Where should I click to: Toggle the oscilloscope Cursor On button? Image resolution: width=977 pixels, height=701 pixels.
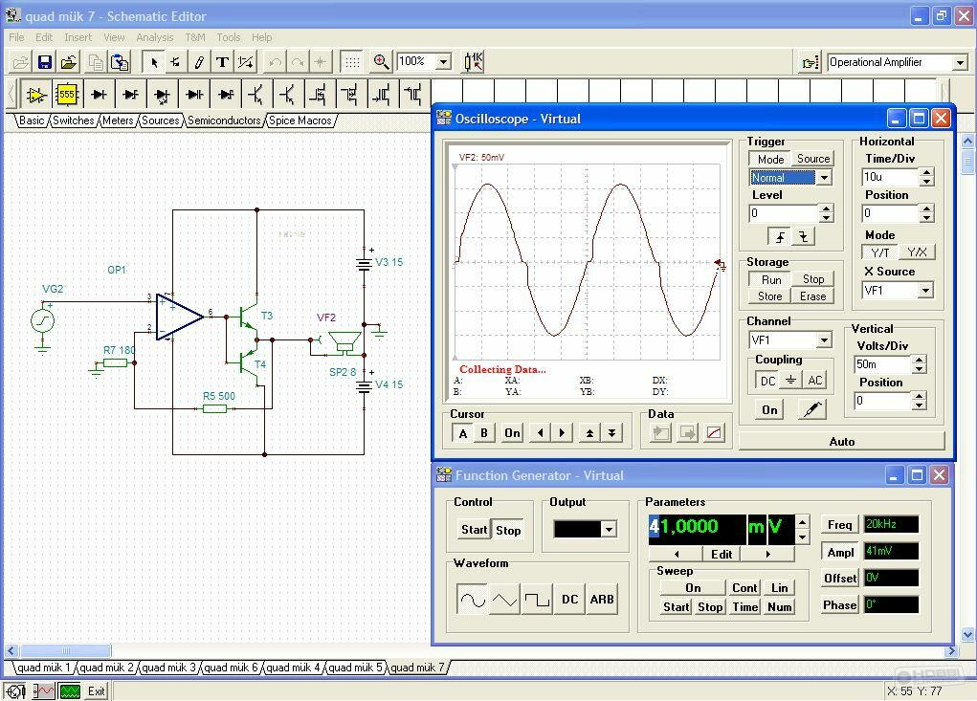[x=512, y=433]
